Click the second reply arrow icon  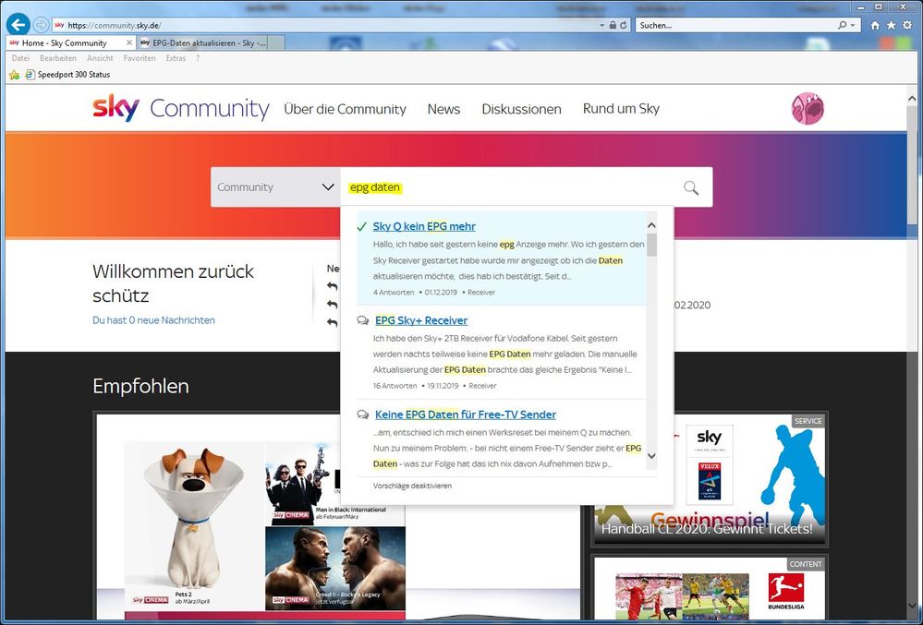tap(333, 304)
